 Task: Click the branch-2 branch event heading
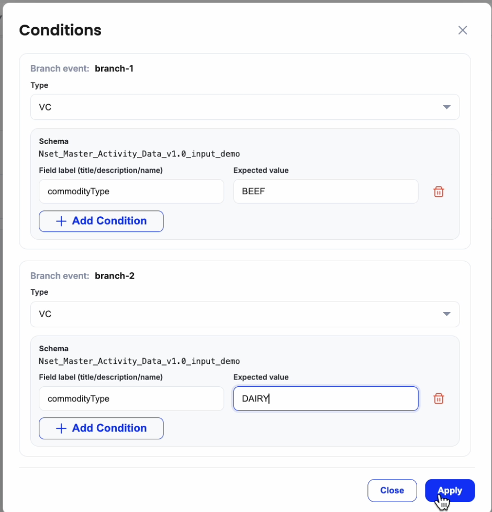82,276
